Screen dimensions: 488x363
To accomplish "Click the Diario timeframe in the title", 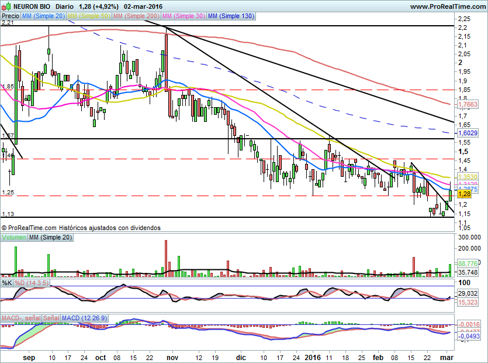I will (65, 6).
